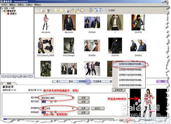Switch to the 交互菜单 tab
Screen dimensions: 171x124
pos(97,81)
